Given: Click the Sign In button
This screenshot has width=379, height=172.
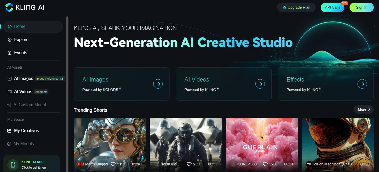Looking at the screenshot, I should pos(362,7).
